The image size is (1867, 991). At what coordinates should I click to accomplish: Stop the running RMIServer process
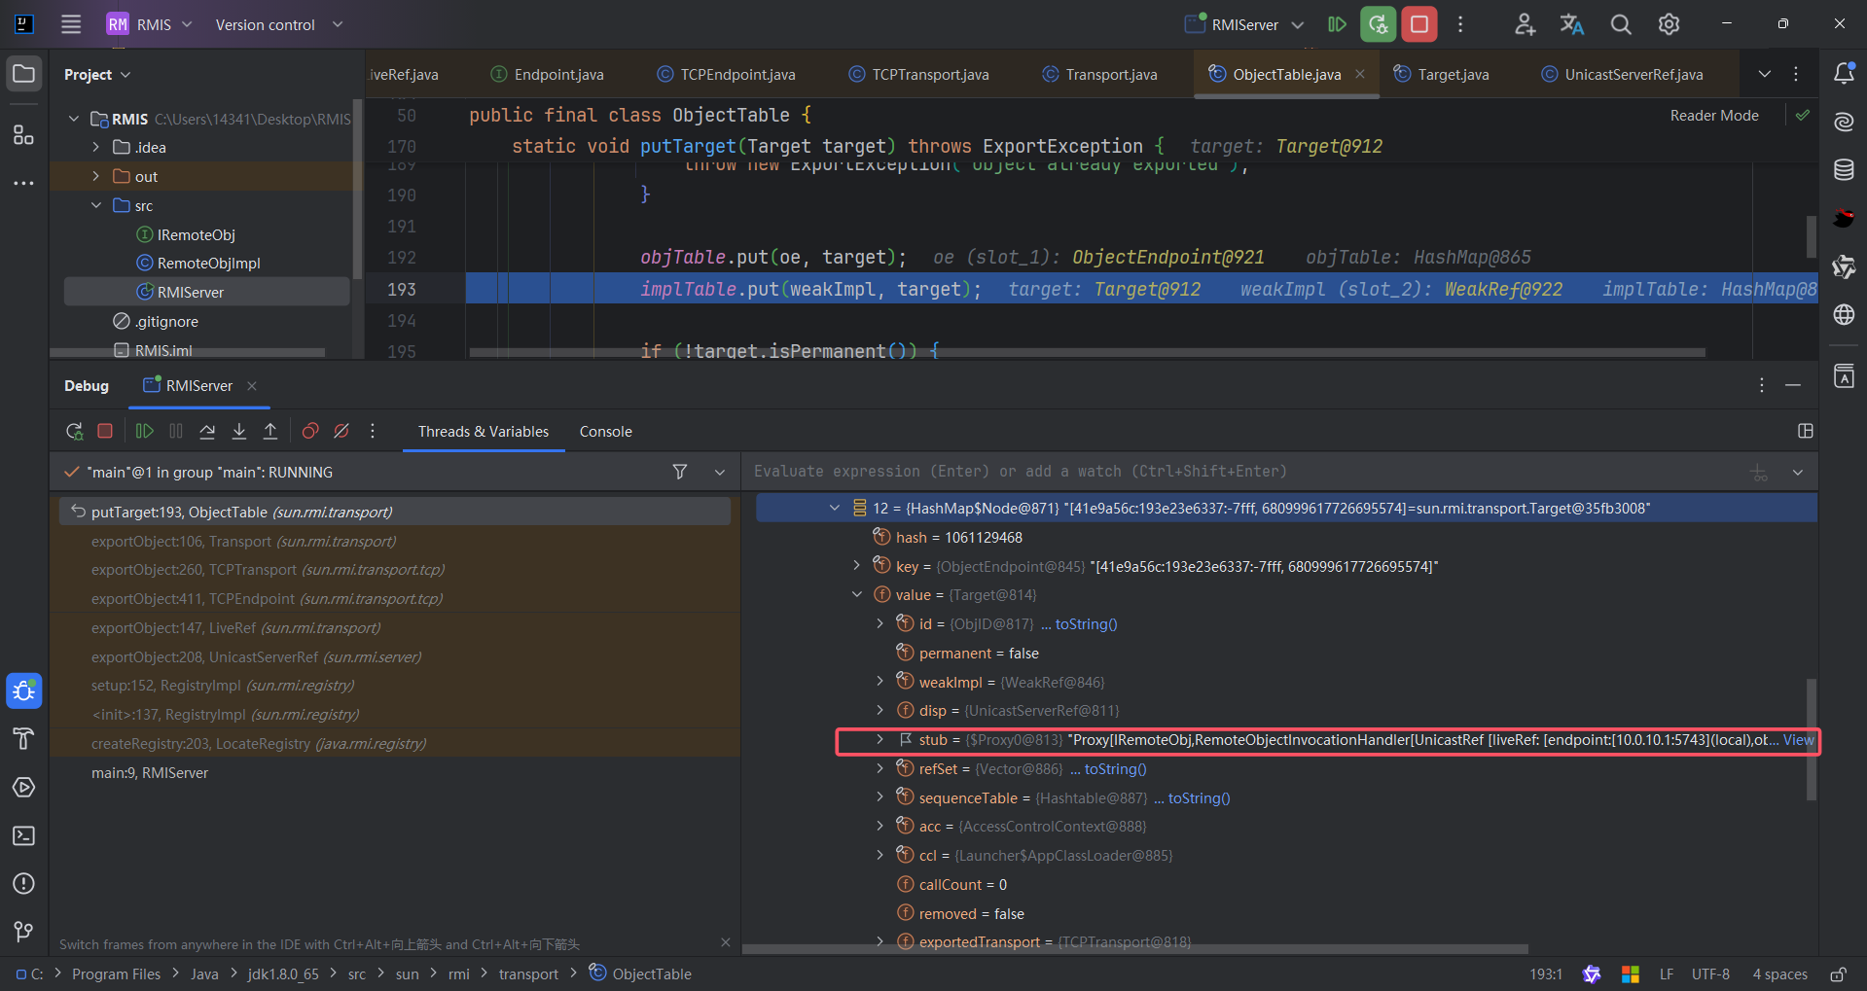(x=1418, y=24)
